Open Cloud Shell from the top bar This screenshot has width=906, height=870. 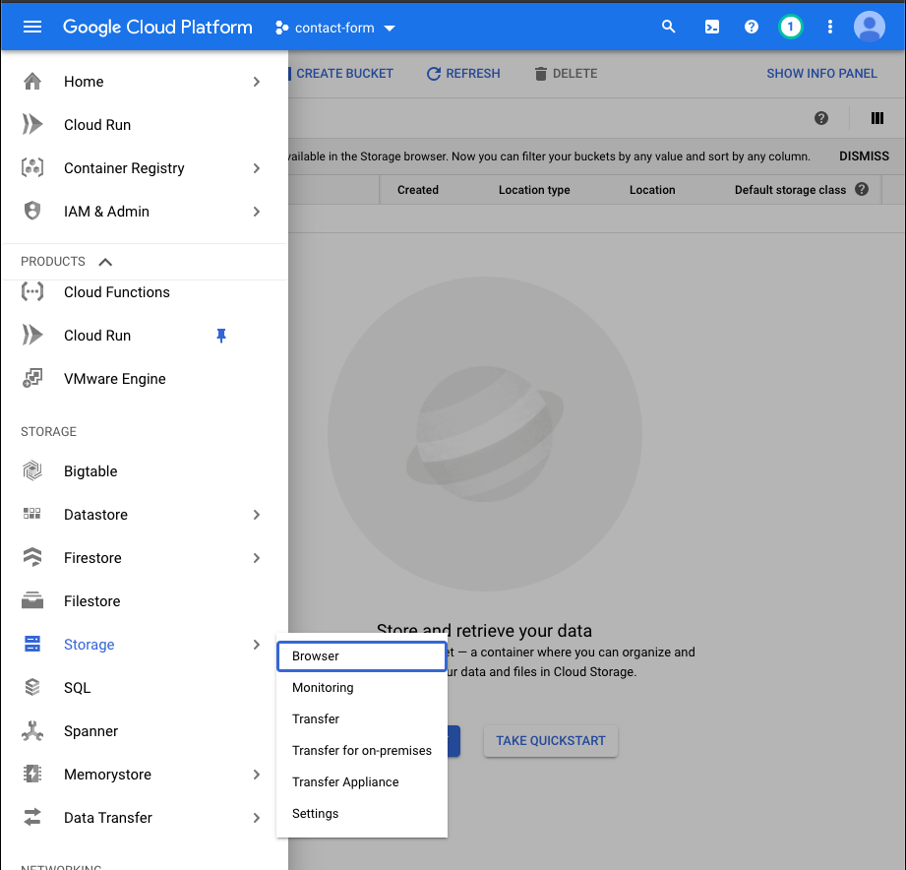tap(712, 27)
